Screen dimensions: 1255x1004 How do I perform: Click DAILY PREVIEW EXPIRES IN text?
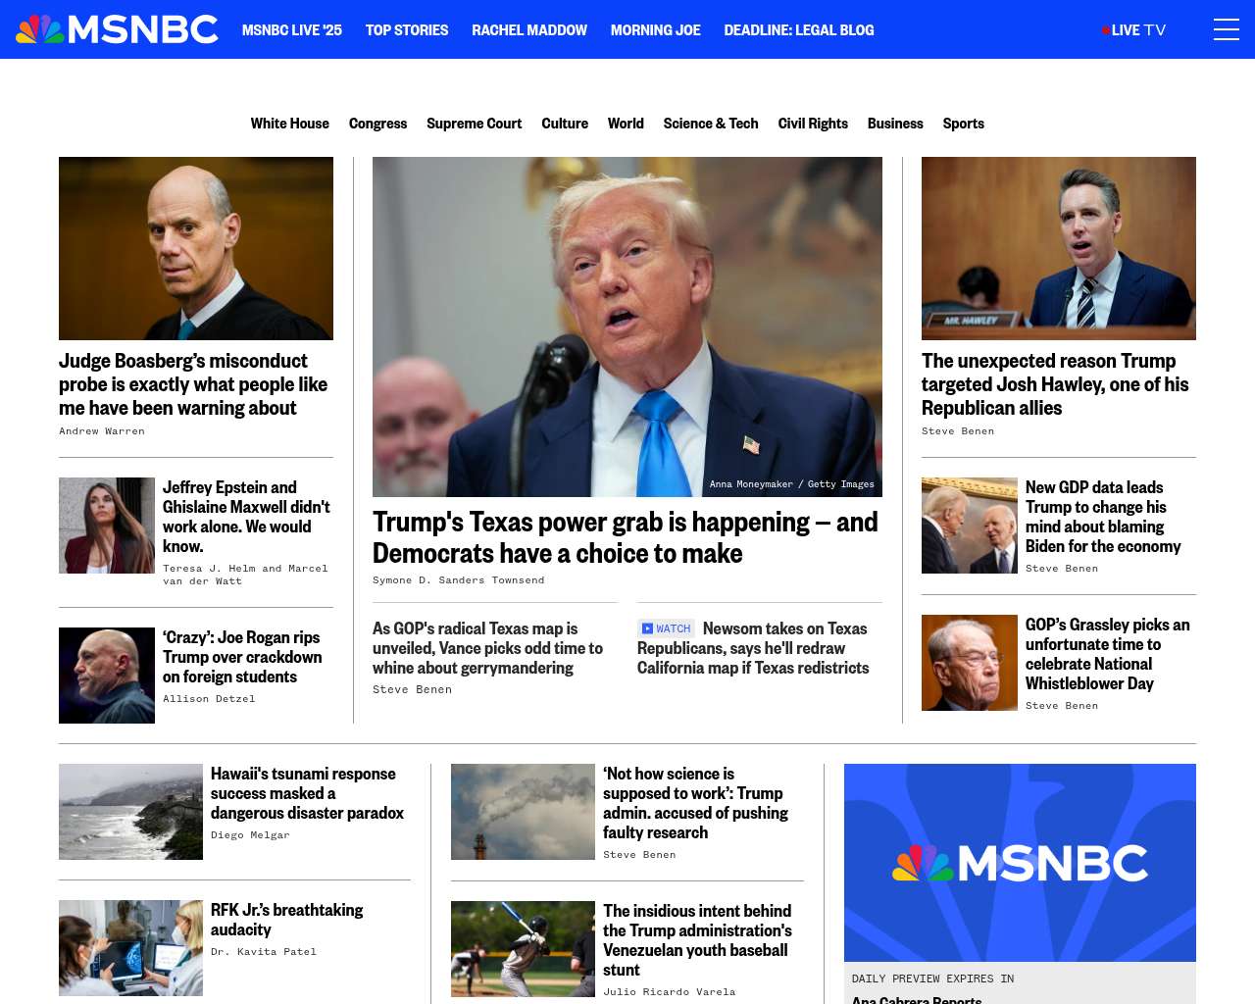932,979
